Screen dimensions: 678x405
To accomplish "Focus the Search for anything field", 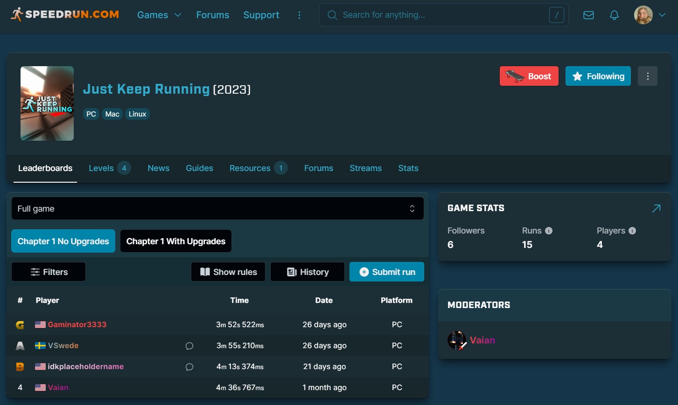I will coord(444,15).
